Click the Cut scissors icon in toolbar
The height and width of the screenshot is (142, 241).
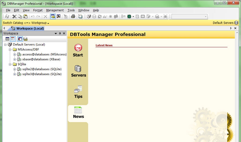14,17
